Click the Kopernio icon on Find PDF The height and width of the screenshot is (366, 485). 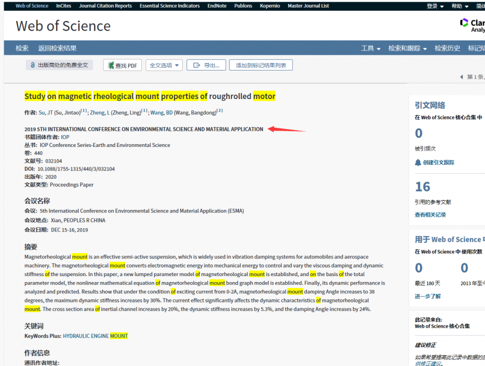tap(110, 65)
